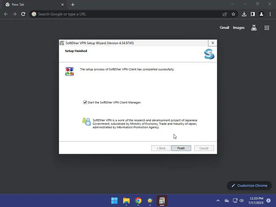276x207 pixels.
Task: Bookmark this tab with star icon
Action: (x=233, y=14)
